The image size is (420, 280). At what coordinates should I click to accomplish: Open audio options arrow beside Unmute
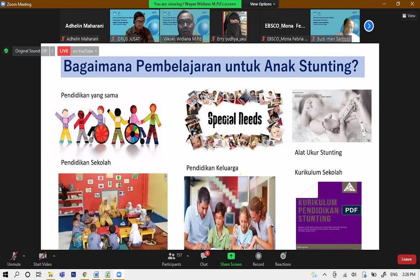[x=24, y=256]
